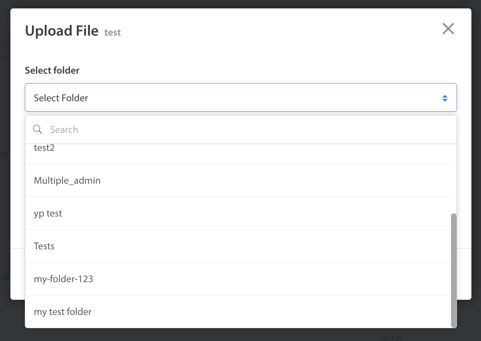Pick the yp test folder
This screenshot has width=481, height=341.
48,213
